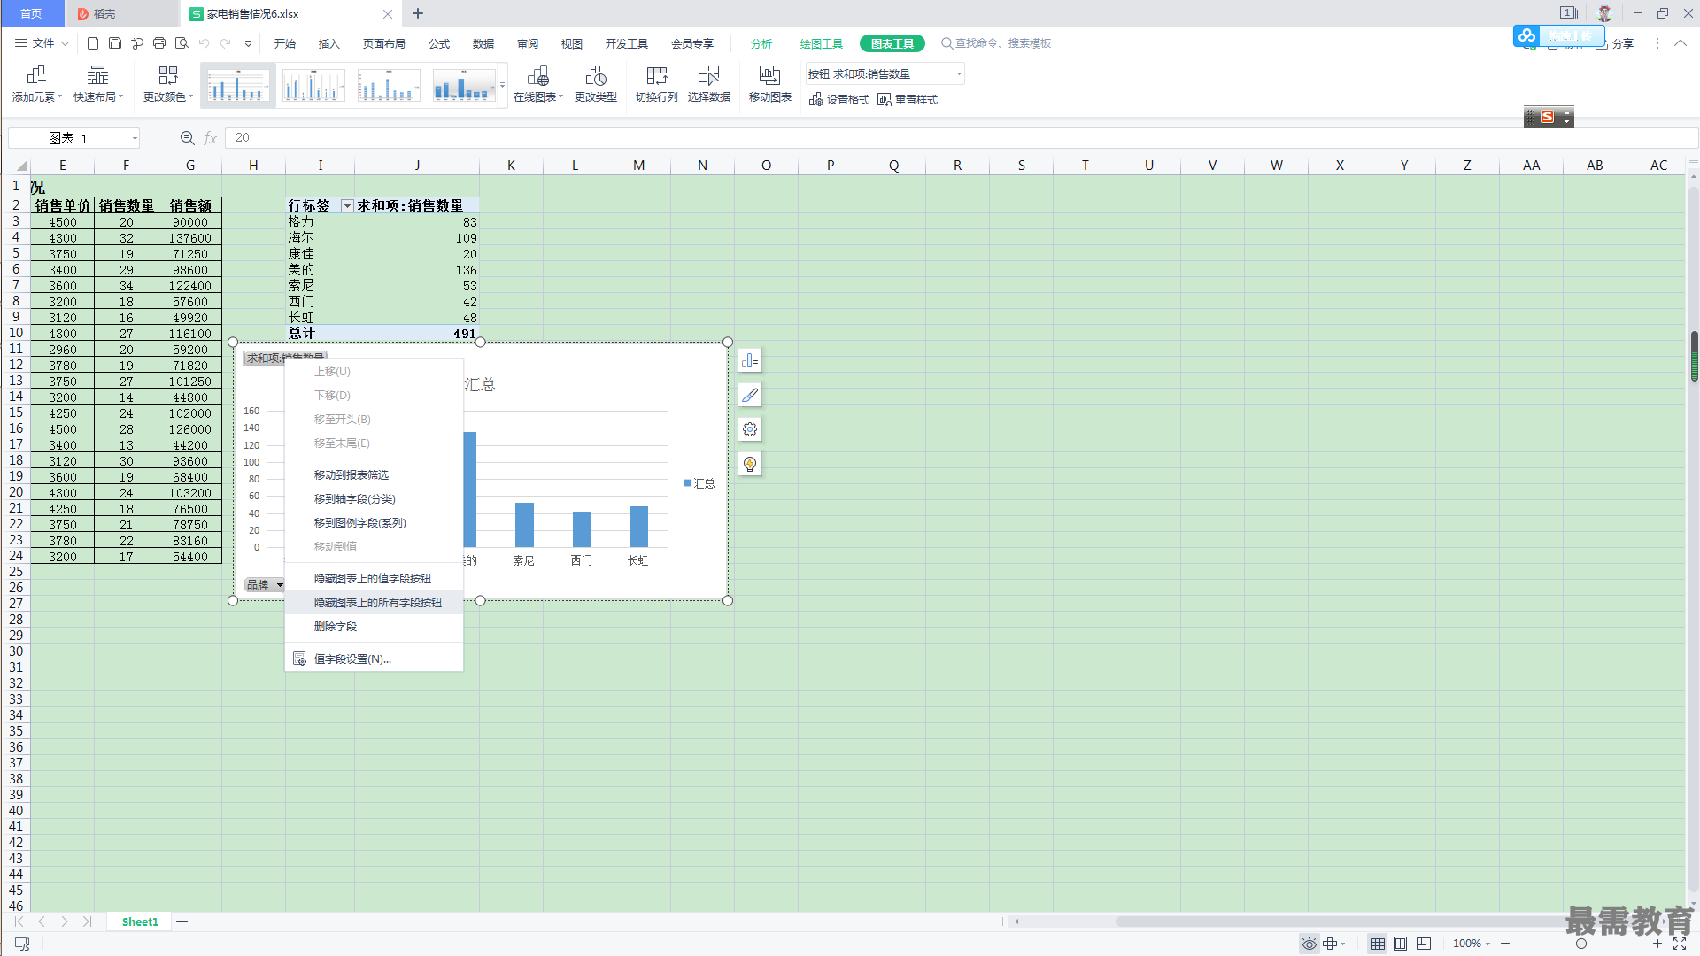1700x956 pixels.
Task: Switch to Normal view in status bar
Action: pos(1378,944)
